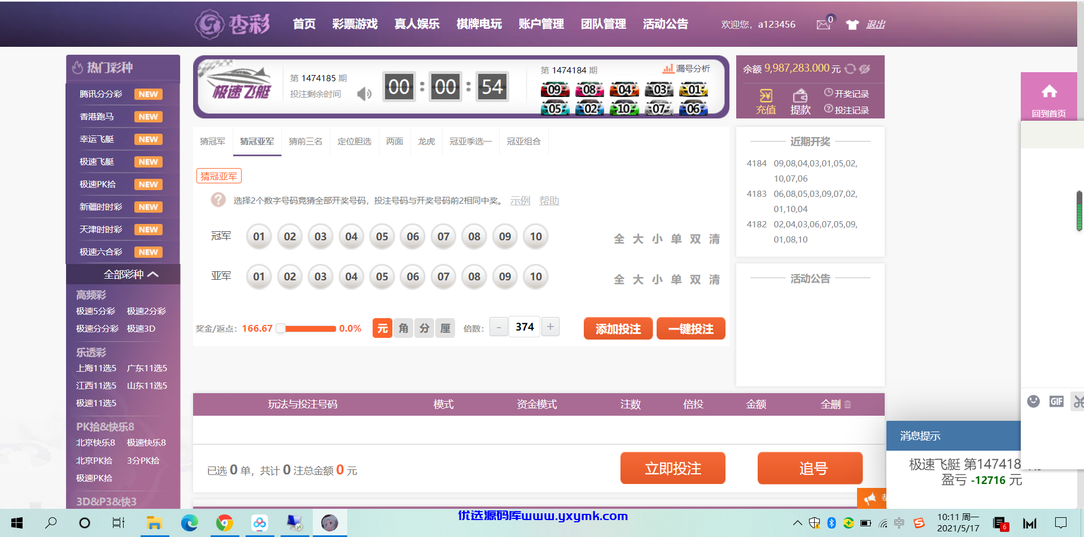Screen dimensions: 1084x537
Task: Click the 杏彩 site logo
Action: [233, 24]
